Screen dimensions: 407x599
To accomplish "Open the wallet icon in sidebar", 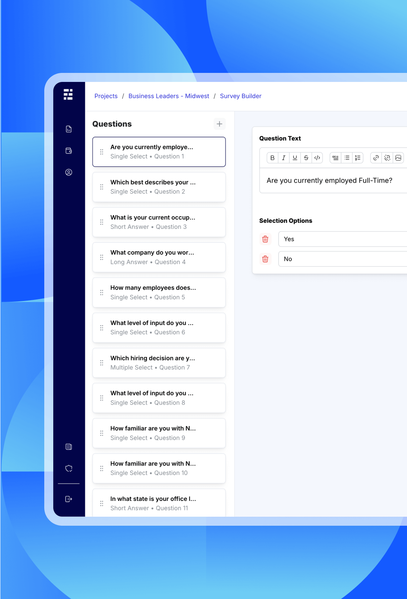I will click(x=69, y=151).
